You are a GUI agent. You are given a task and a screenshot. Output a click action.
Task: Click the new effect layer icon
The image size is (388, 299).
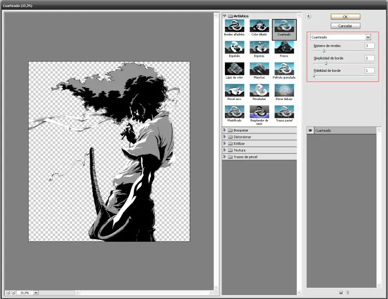[x=341, y=293]
